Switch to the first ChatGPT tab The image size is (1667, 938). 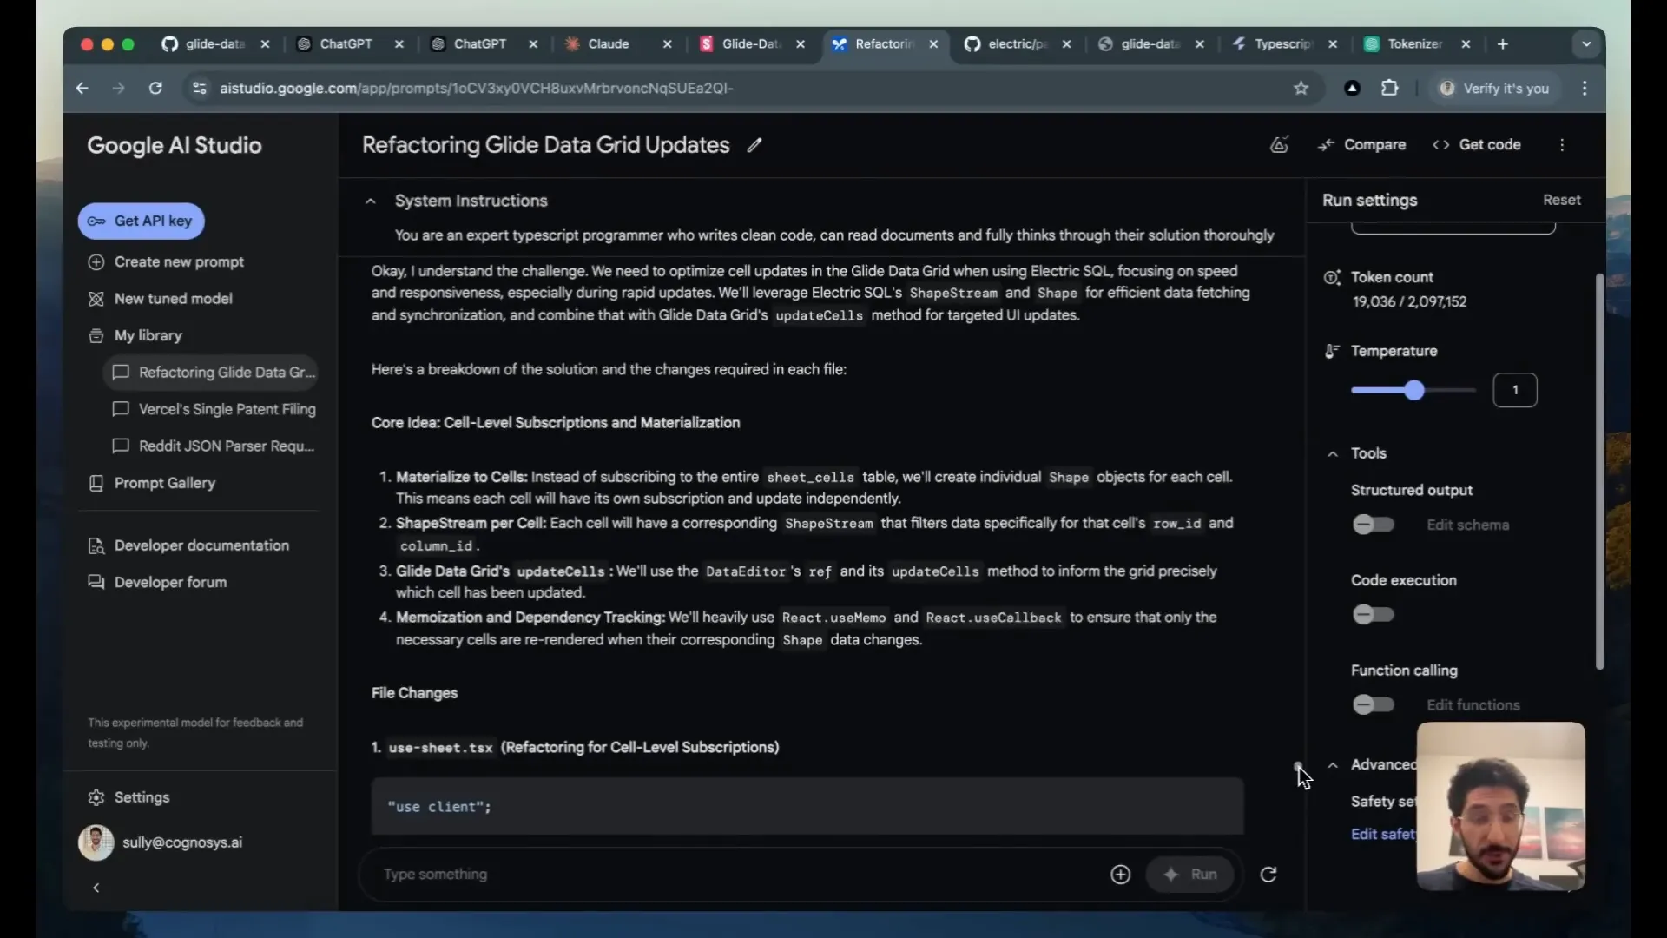click(x=346, y=44)
